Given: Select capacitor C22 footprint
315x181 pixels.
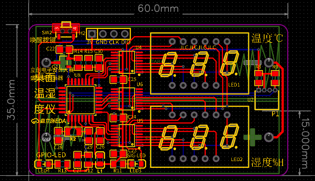Looking at the screenshot, I should point(64,49).
